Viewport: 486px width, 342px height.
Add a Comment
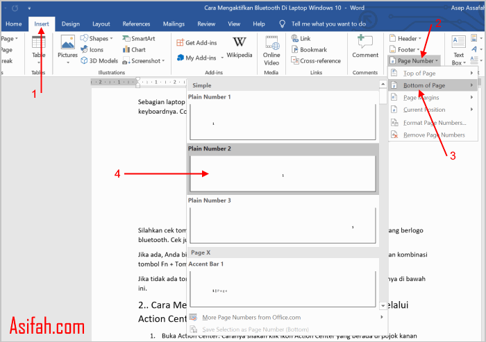(365, 46)
